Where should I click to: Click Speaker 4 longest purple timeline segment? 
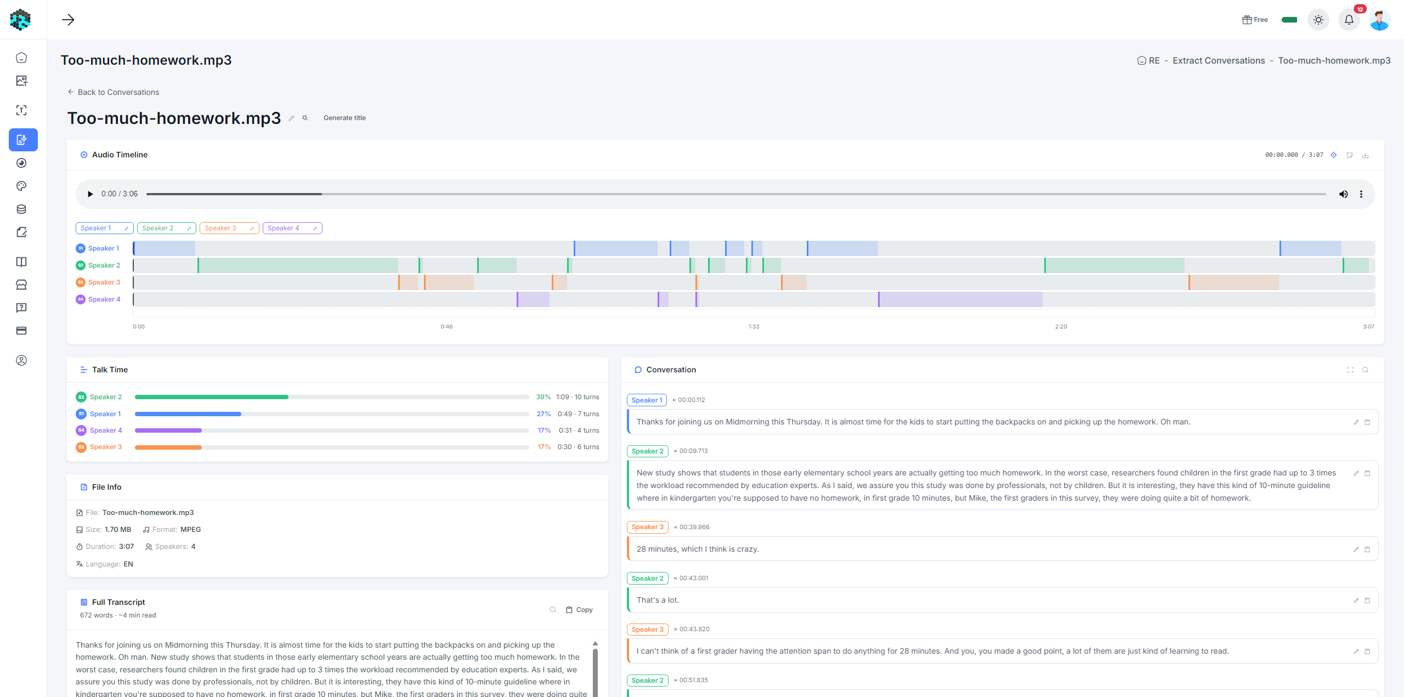[x=960, y=299]
